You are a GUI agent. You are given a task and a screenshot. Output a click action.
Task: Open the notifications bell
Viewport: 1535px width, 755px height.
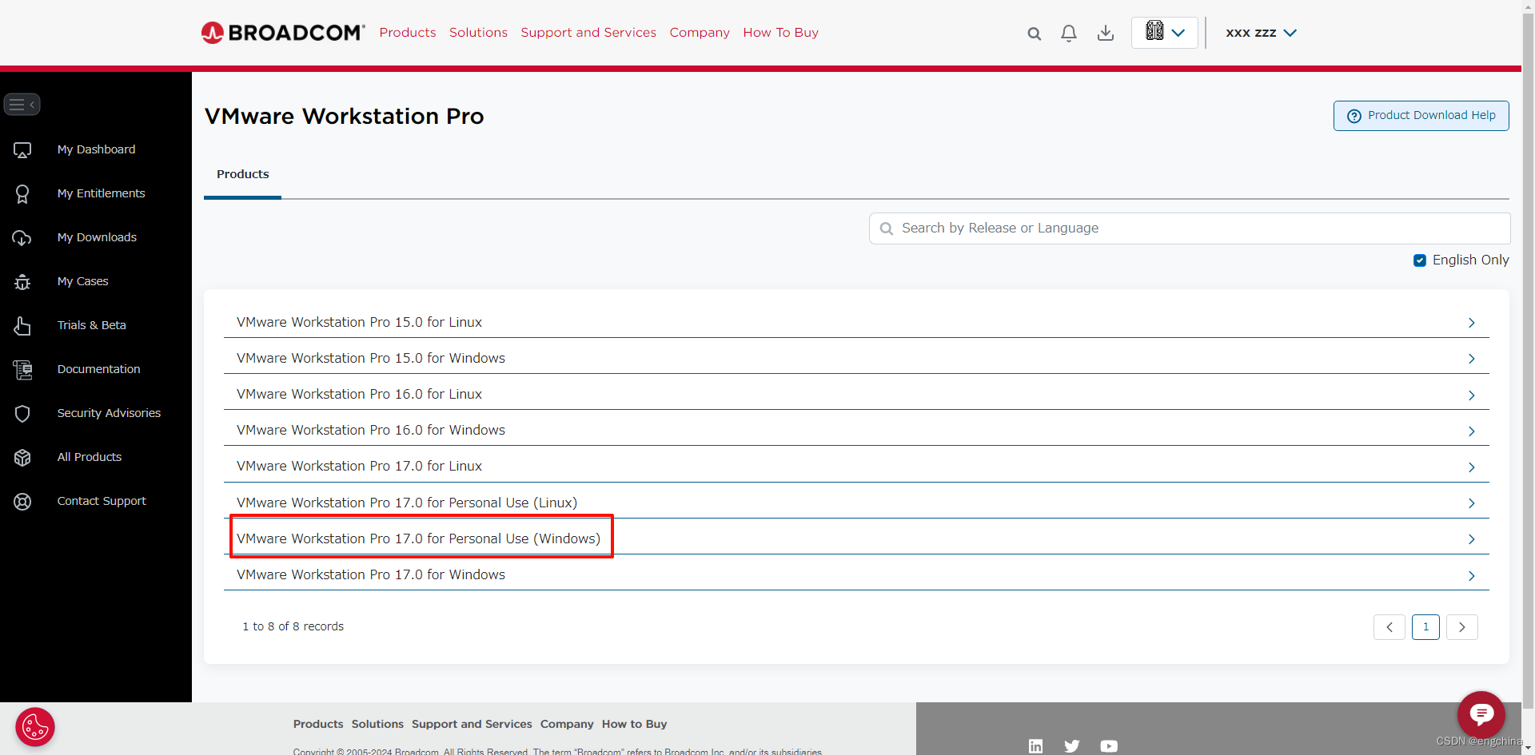[1069, 33]
